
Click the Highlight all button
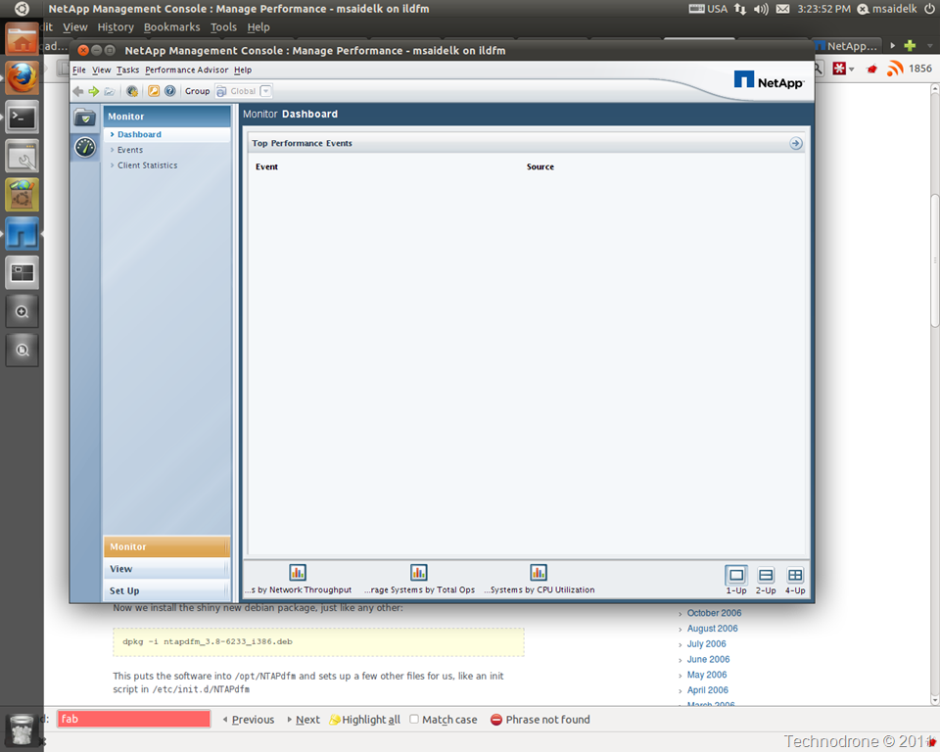tap(365, 720)
